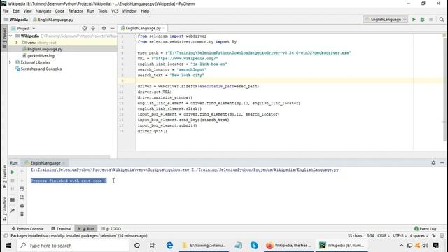Collapse all in the Project panel
Image resolution: width=448 pixels, height=252 pixels.
click(x=93, y=28)
